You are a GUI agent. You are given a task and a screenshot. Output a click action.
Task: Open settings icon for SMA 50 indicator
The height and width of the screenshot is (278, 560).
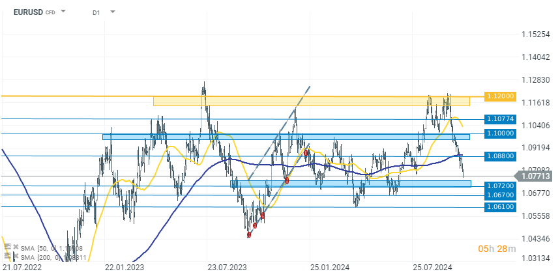coord(8,247)
